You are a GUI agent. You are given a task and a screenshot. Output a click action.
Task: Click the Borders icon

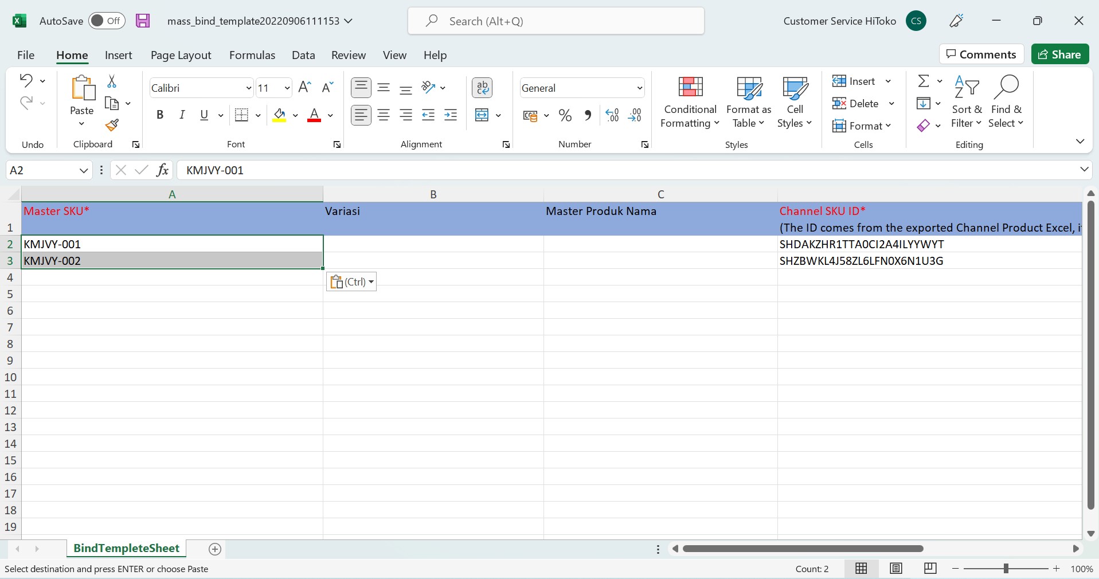(x=242, y=115)
